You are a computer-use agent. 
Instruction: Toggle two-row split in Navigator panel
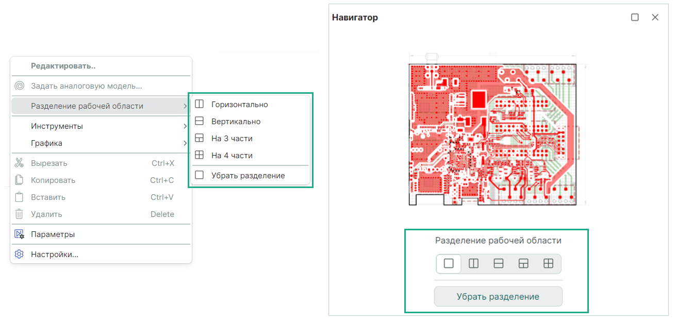coord(498,264)
